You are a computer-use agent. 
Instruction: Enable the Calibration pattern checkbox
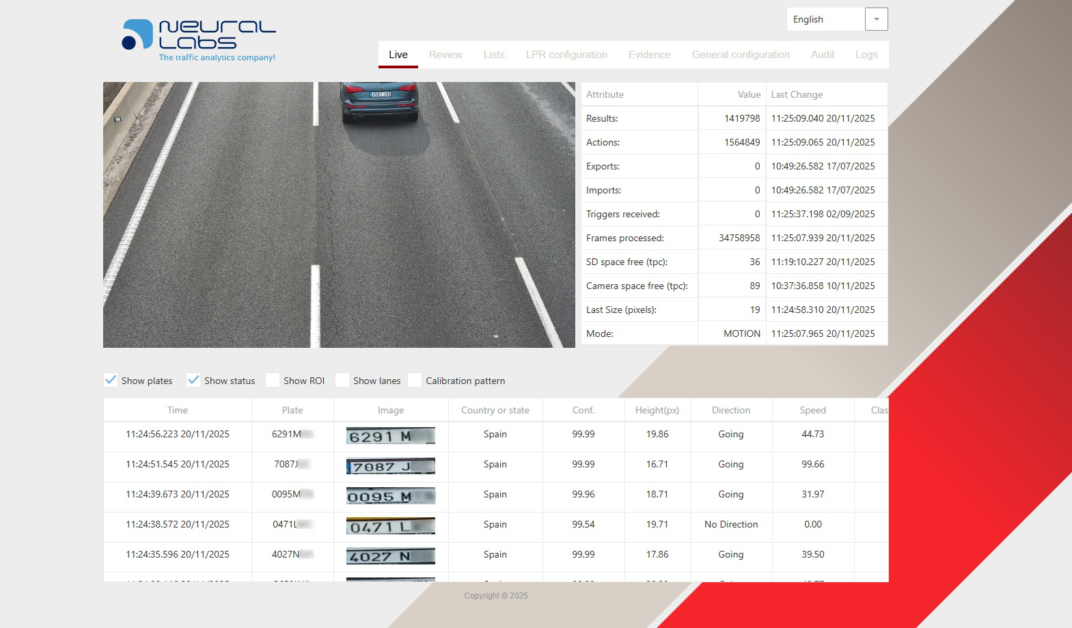(415, 380)
